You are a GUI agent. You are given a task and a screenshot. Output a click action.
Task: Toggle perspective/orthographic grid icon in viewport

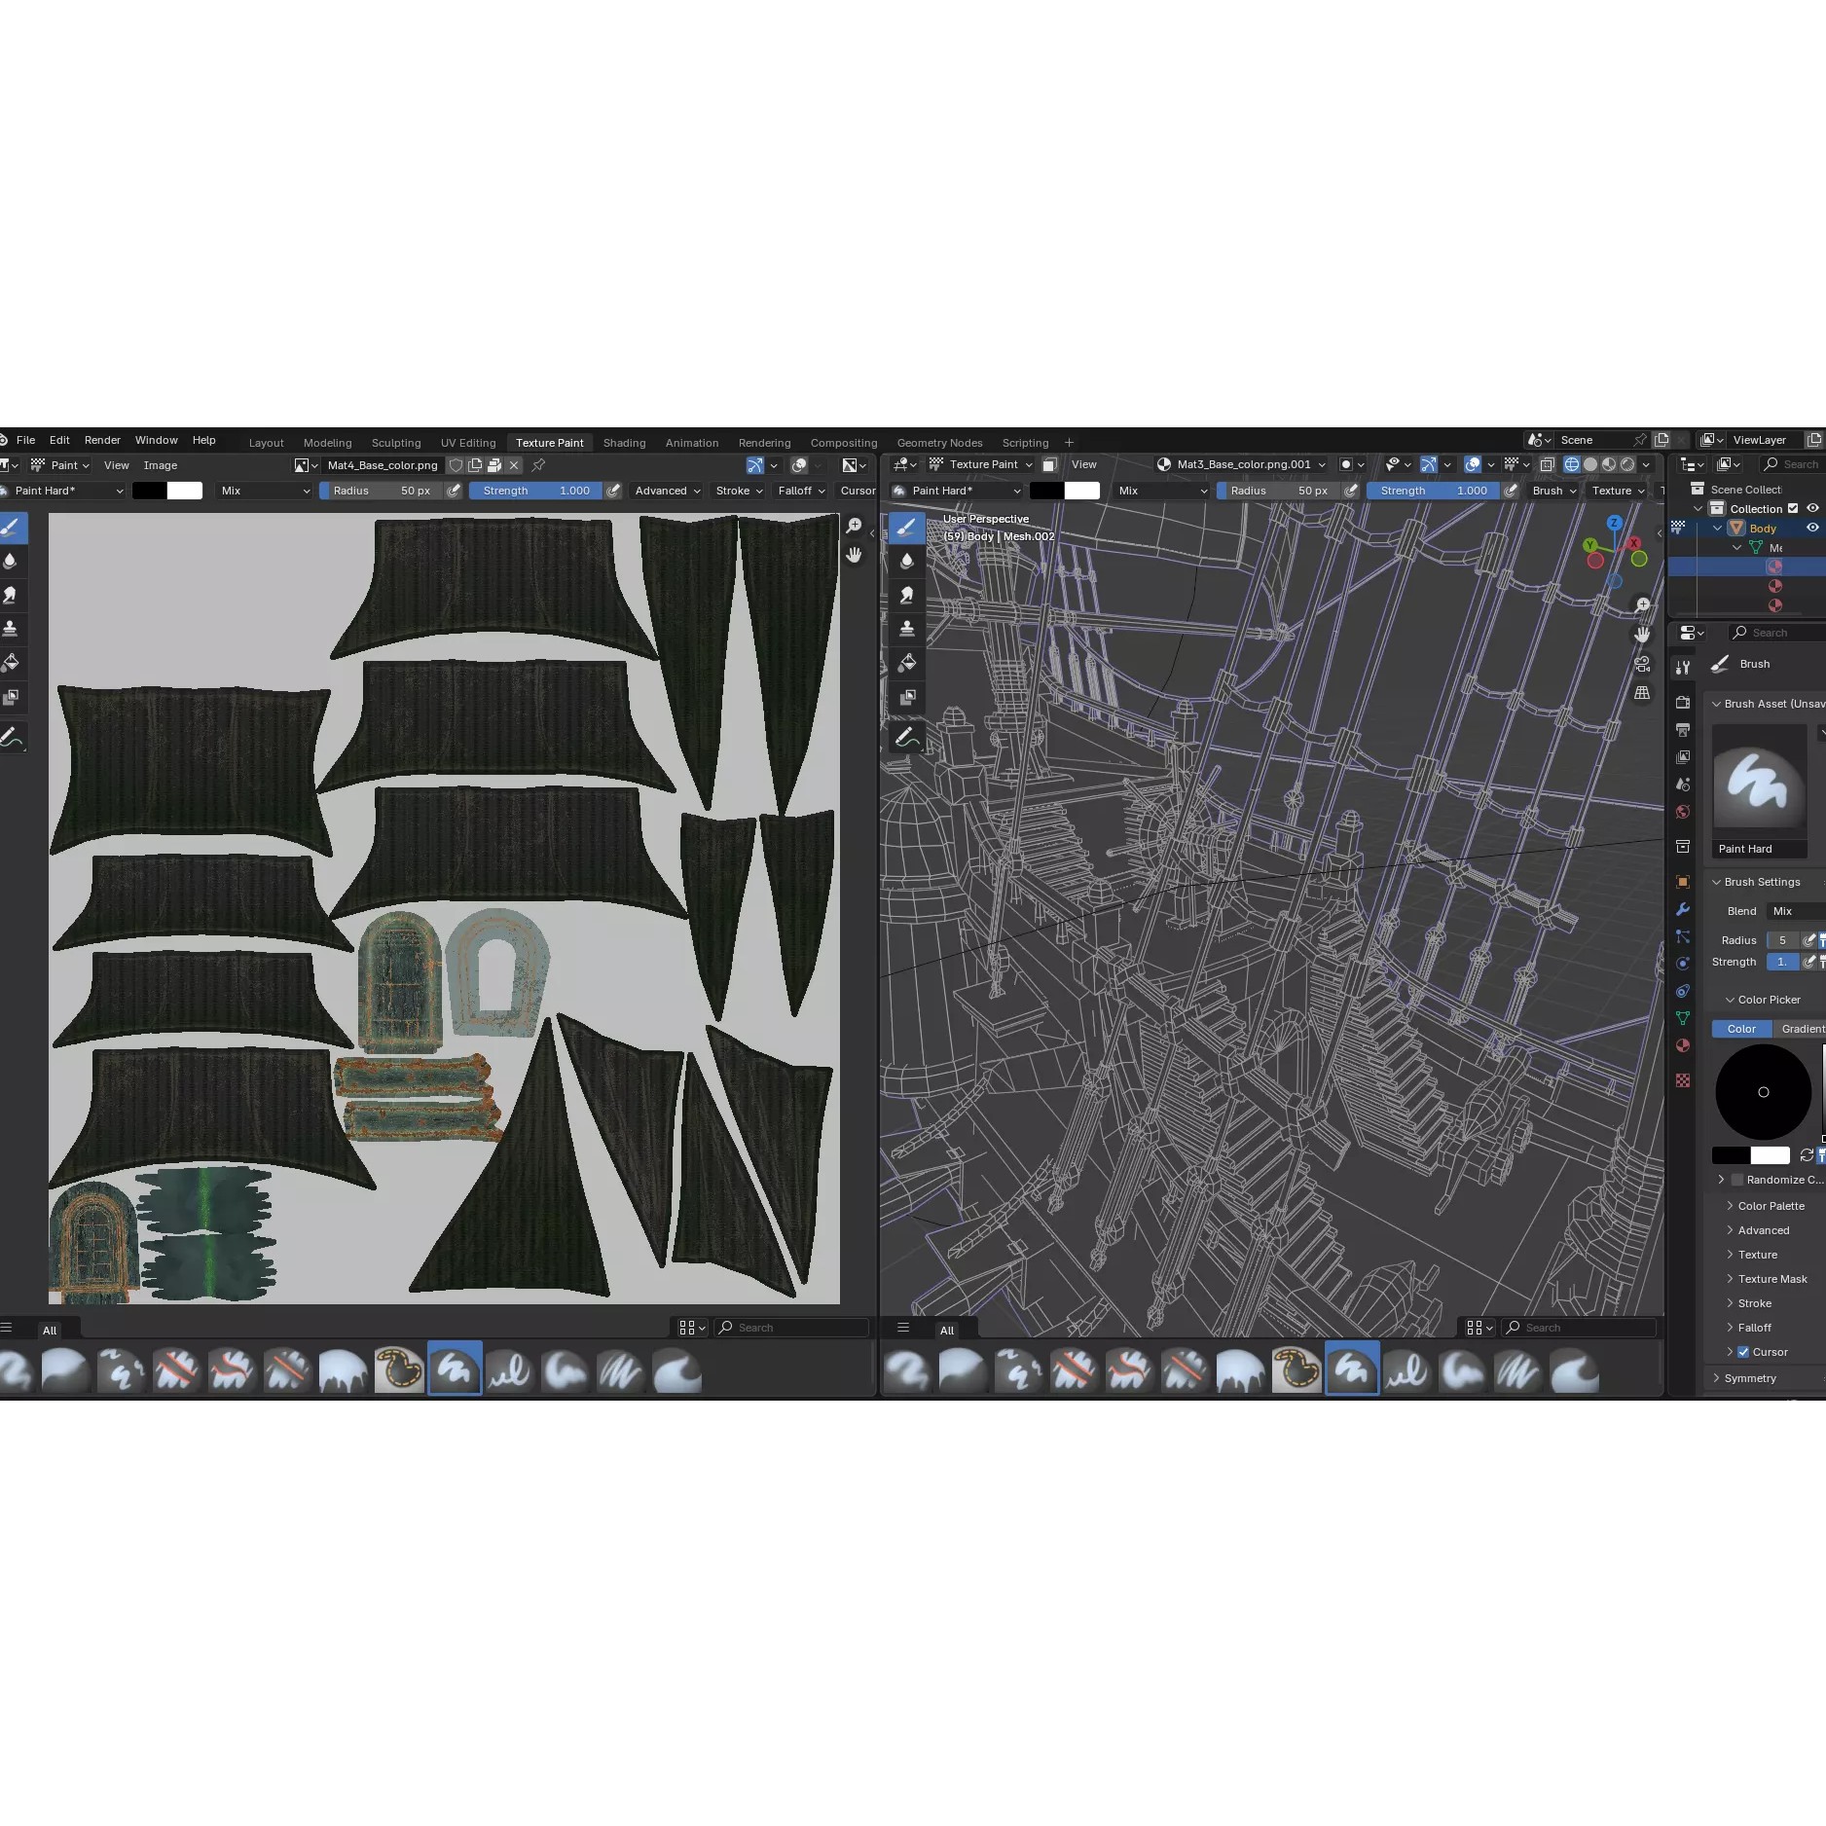point(1642,693)
